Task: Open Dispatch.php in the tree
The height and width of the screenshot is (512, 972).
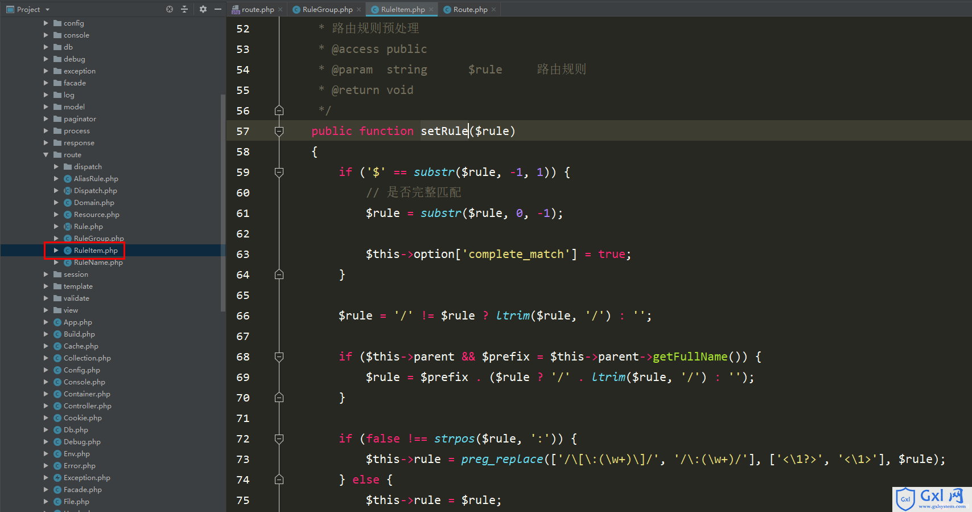Action: pyautogui.click(x=96, y=191)
